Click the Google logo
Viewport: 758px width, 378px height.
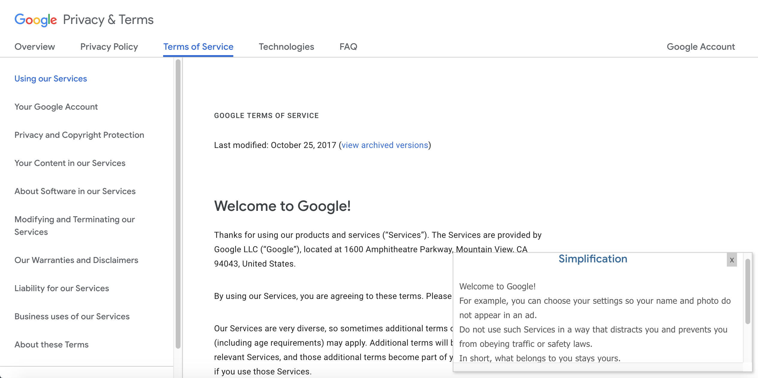click(36, 20)
